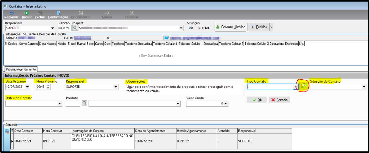Click the E-mail column header
370x153 pixels.
(x=71, y=44)
